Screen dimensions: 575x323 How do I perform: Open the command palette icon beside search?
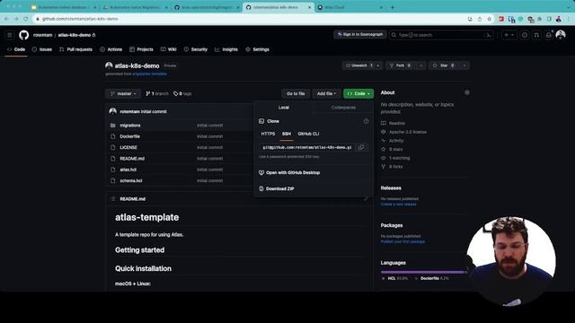point(488,35)
